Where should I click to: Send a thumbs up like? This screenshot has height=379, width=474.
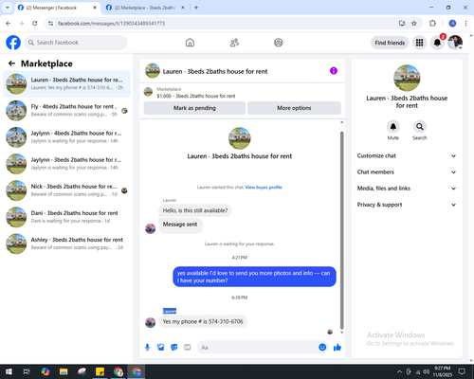point(337,348)
